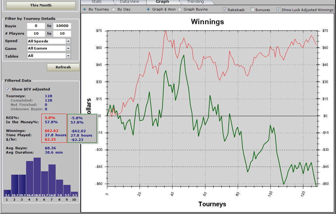Open the Data View tab
The height and width of the screenshot is (214, 336).
coord(129,2)
